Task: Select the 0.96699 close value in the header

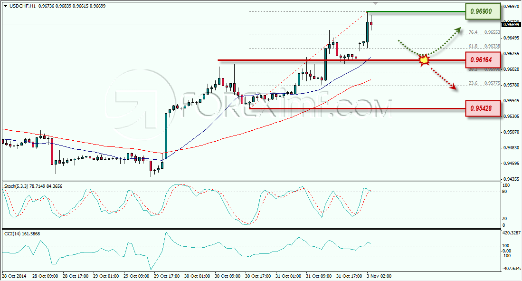Action: click(x=98, y=6)
